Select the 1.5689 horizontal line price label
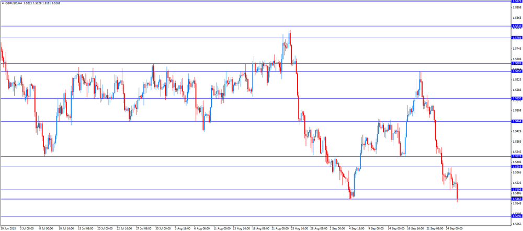The height and width of the screenshot is (231, 523). [516, 63]
